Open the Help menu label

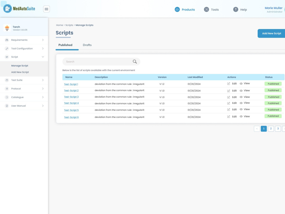(244, 10)
